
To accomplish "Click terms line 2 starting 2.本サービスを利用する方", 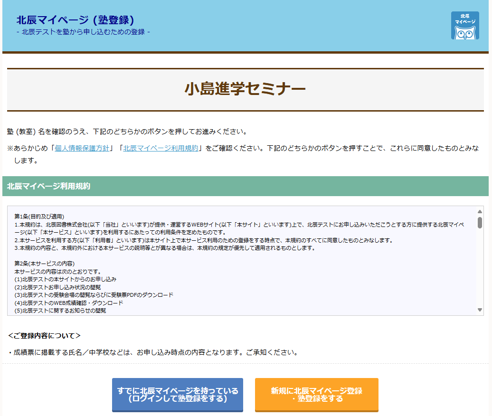I will pos(204,240).
